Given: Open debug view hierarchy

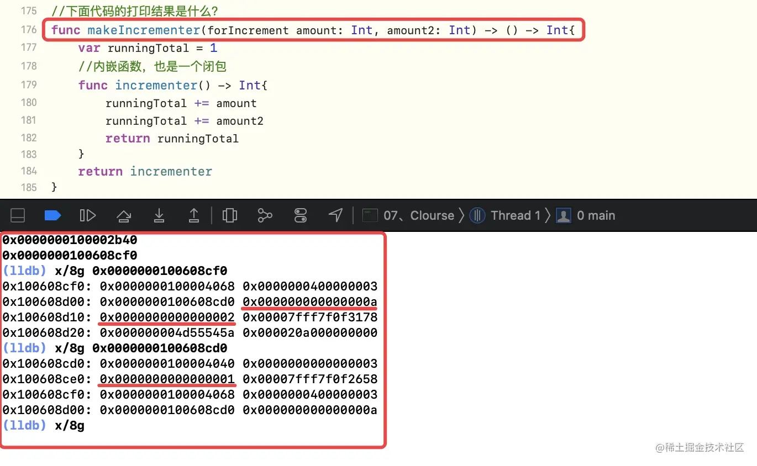Looking at the screenshot, I should coord(230,215).
